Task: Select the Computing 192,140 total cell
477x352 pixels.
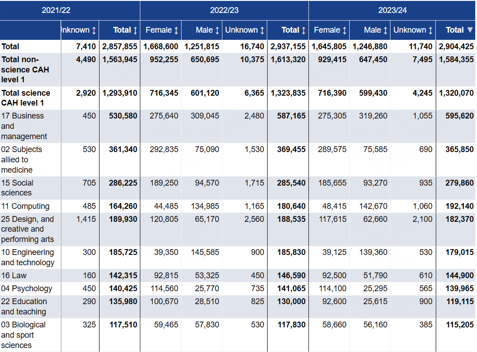Action: click(x=460, y=206)
